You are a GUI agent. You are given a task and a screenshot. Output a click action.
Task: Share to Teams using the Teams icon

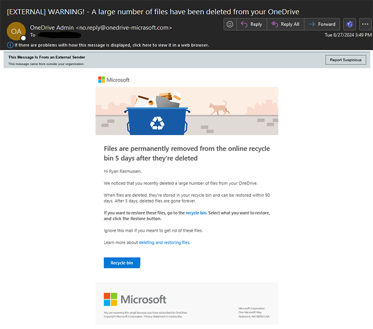pyautogui.click(x=349, y=24)
